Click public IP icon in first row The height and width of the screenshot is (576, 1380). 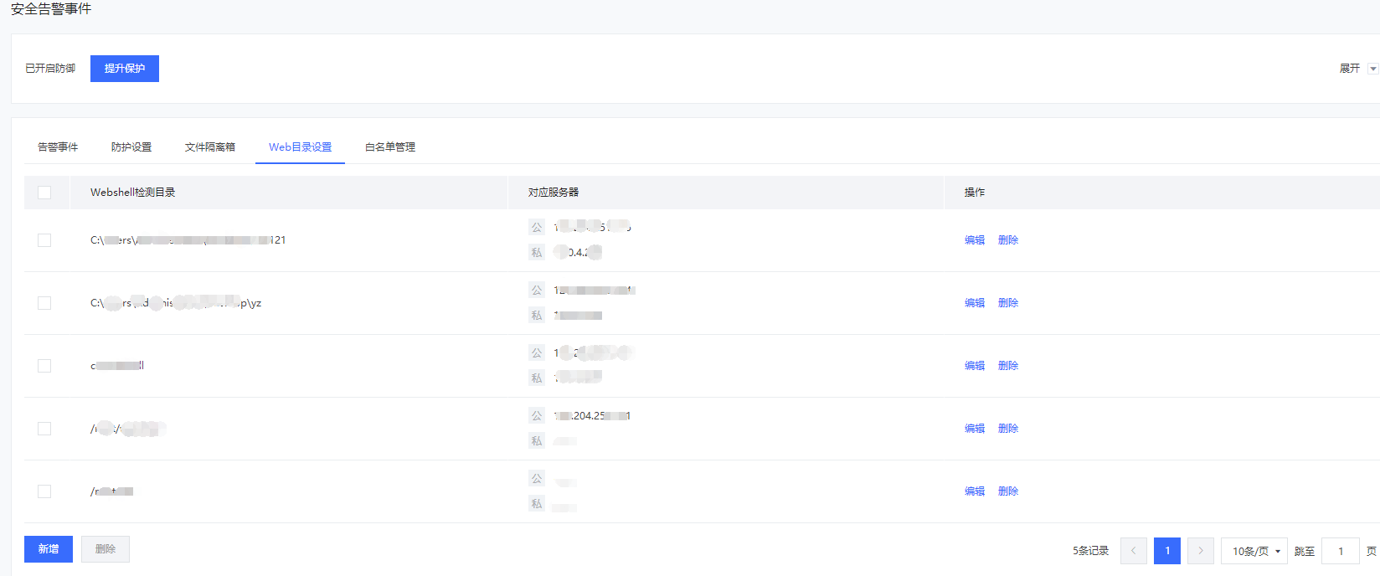coord(537,227)
